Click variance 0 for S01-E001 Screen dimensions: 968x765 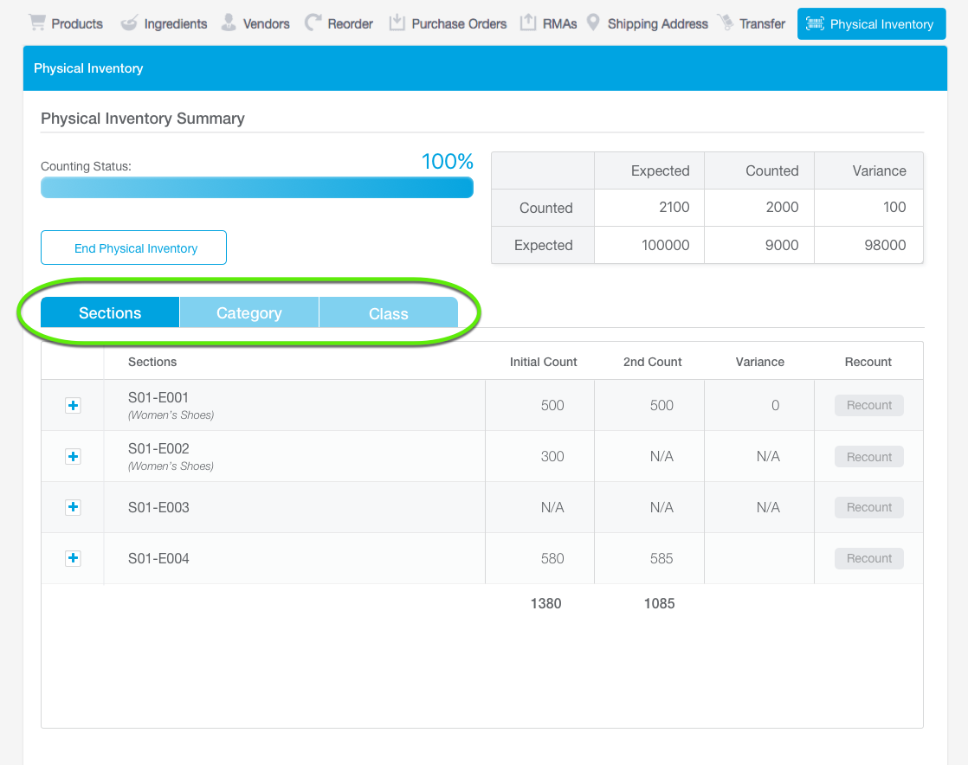pos(776,405)
